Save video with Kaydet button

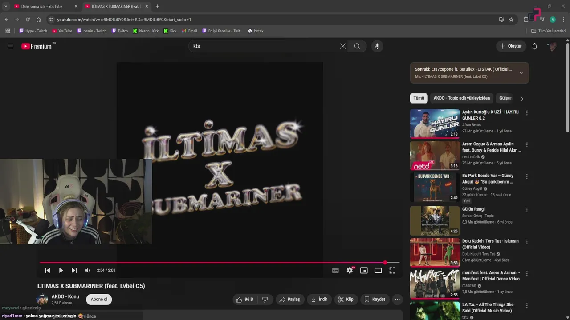click(x=375, y=300)
